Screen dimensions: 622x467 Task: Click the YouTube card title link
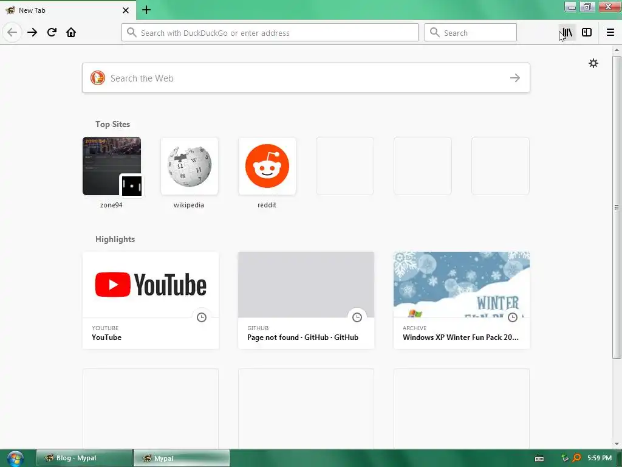point(107,337)
